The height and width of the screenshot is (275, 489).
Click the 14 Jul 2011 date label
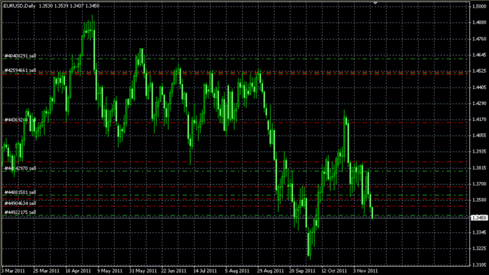(x=205, y=271)
